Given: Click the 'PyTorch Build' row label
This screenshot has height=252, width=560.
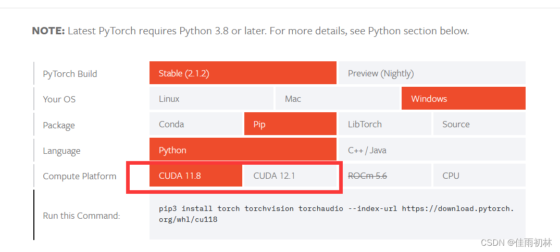Looking at the screenshot, I should coord(70,74).
